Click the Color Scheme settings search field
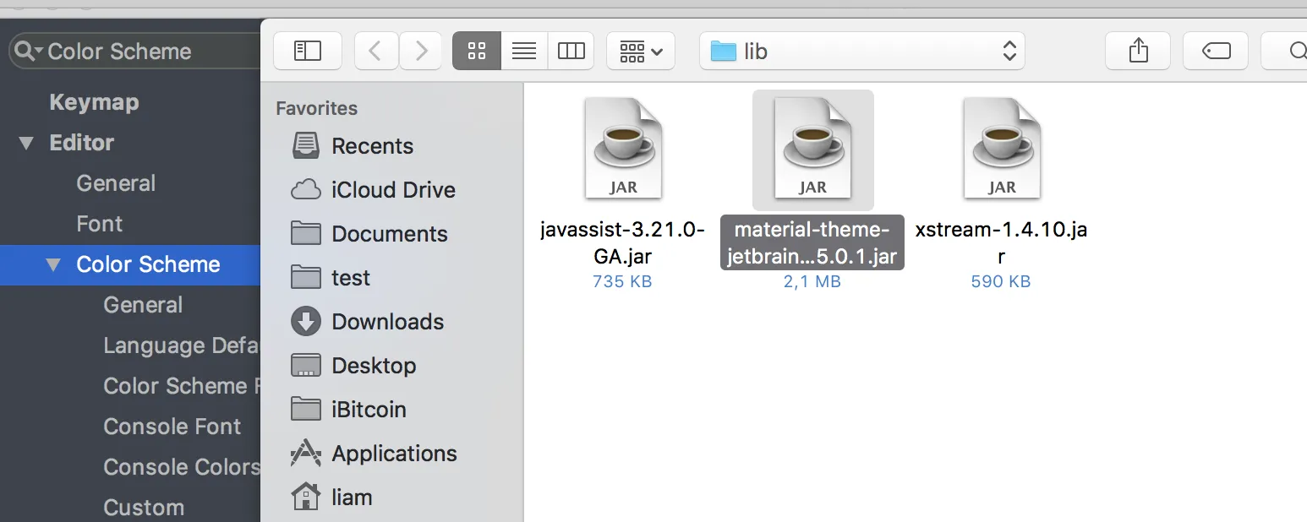Viewport: 1307px width, 522px height. point(135,52)
